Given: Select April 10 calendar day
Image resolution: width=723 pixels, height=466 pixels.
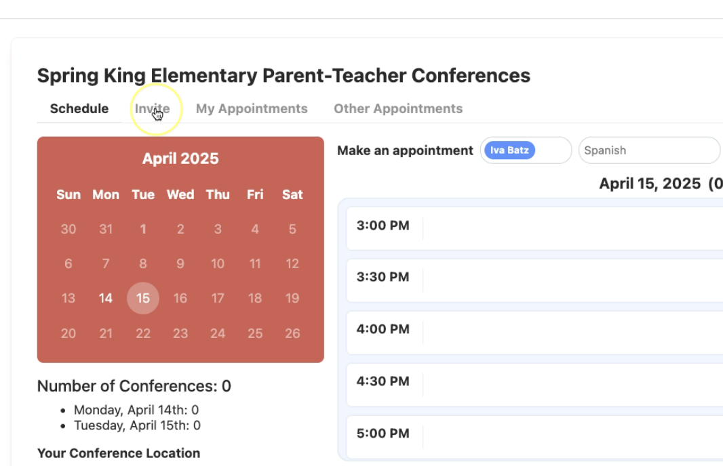Looking at the screenshot, I should (218, 263).
